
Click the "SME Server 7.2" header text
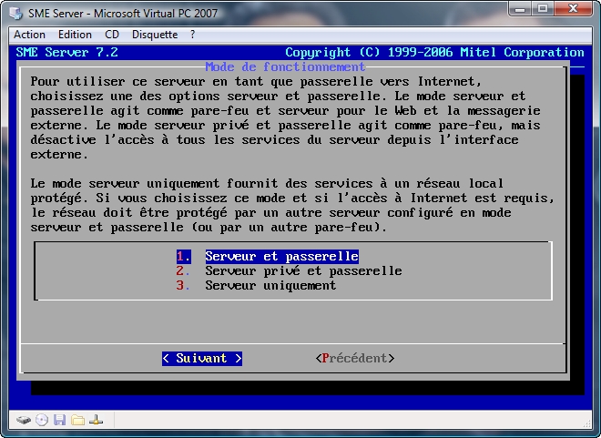[x=67, y=52]
